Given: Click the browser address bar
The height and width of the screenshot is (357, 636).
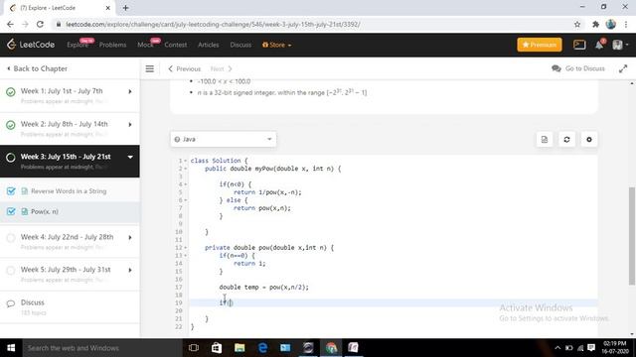Looking at the screenshot, I should pyautogui.click(x=312, y=24).
